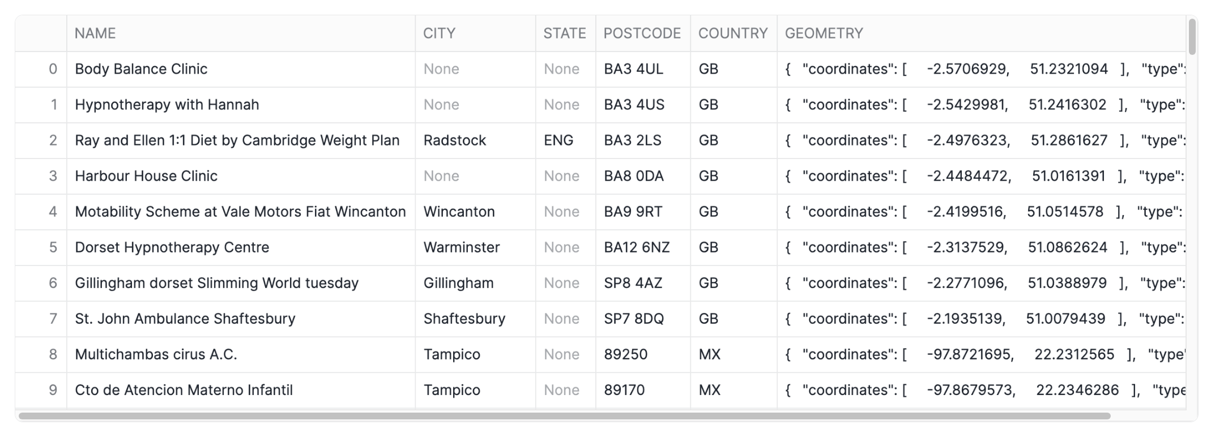Select the GEOMETRY column header

point(824,33)
